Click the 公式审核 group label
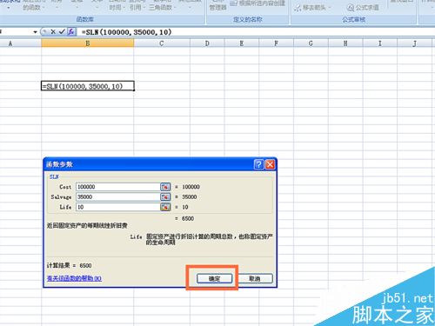This screenshot has width=435, height=326. (353, 19)
